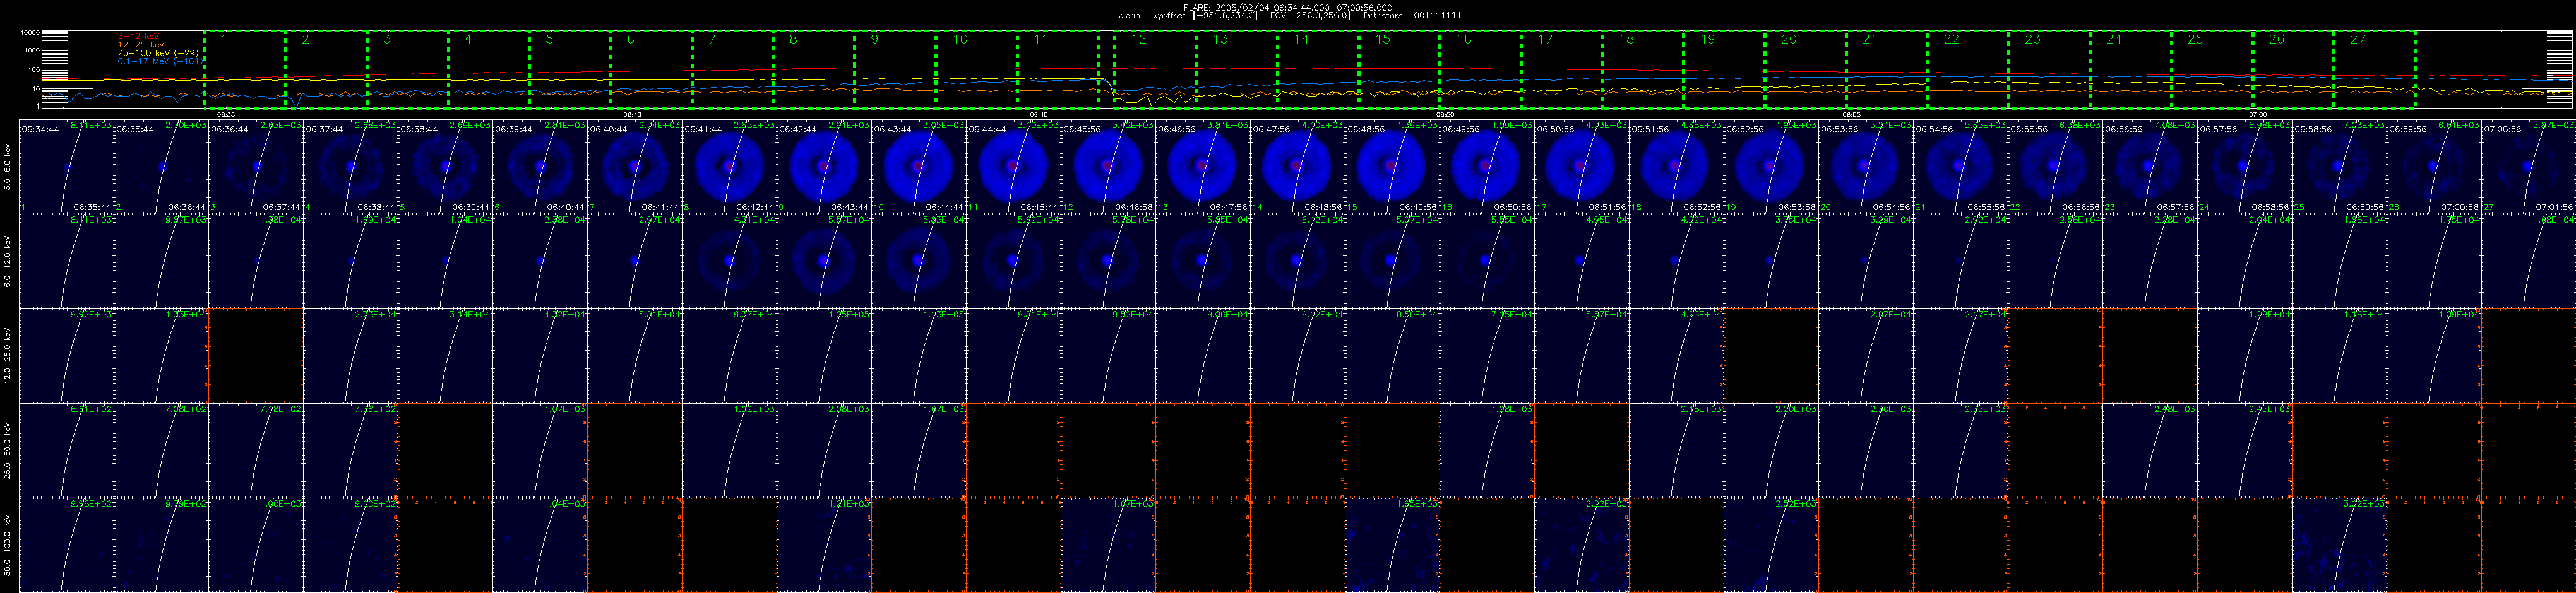Click the 6.0-12.0 keV image below 06:34:44 panel
This screenshot has width=2576, height=593.
tap(66, 261)
